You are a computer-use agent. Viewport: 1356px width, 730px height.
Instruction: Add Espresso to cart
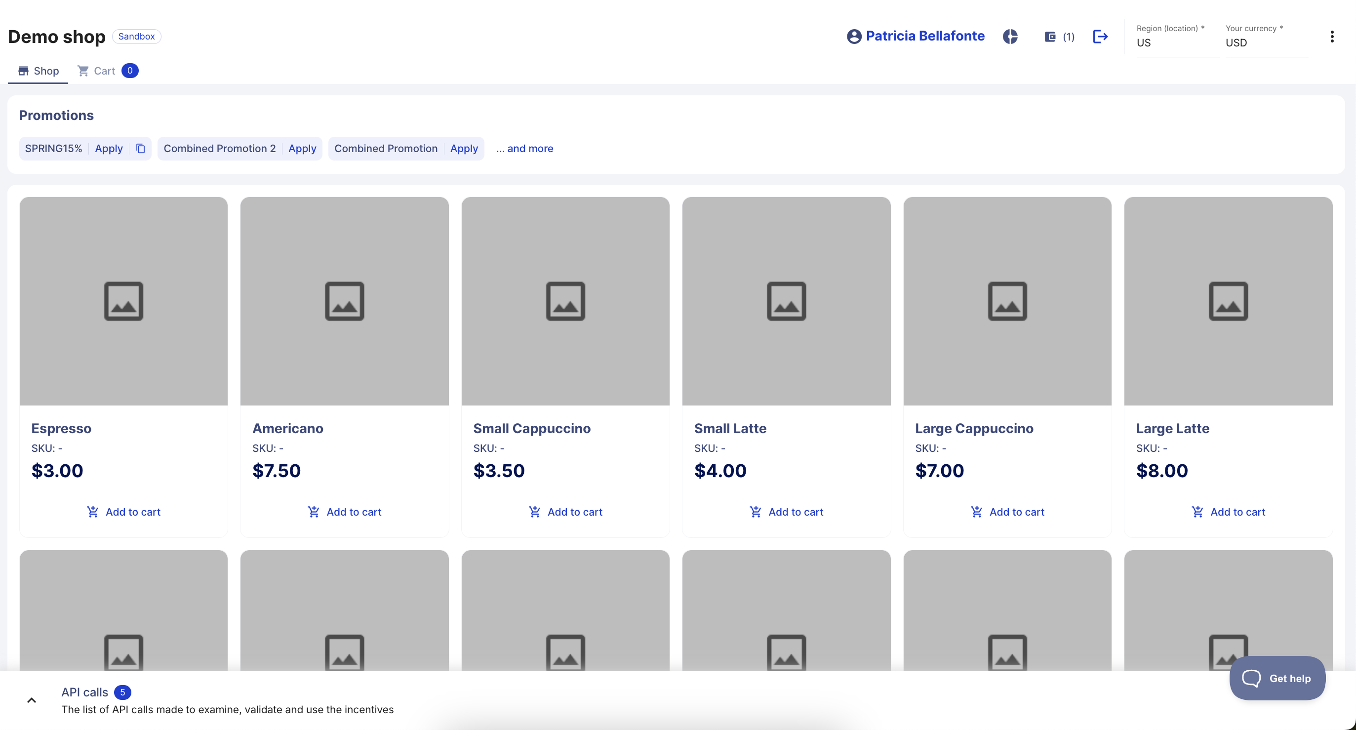(123, 511)
